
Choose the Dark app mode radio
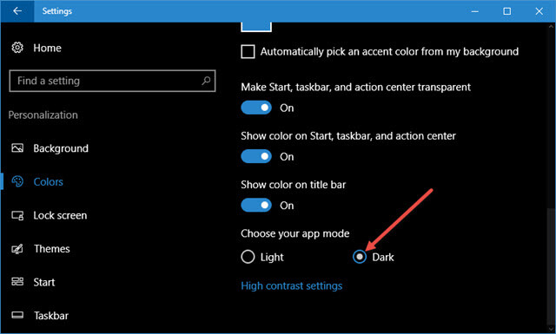point(360,257)
